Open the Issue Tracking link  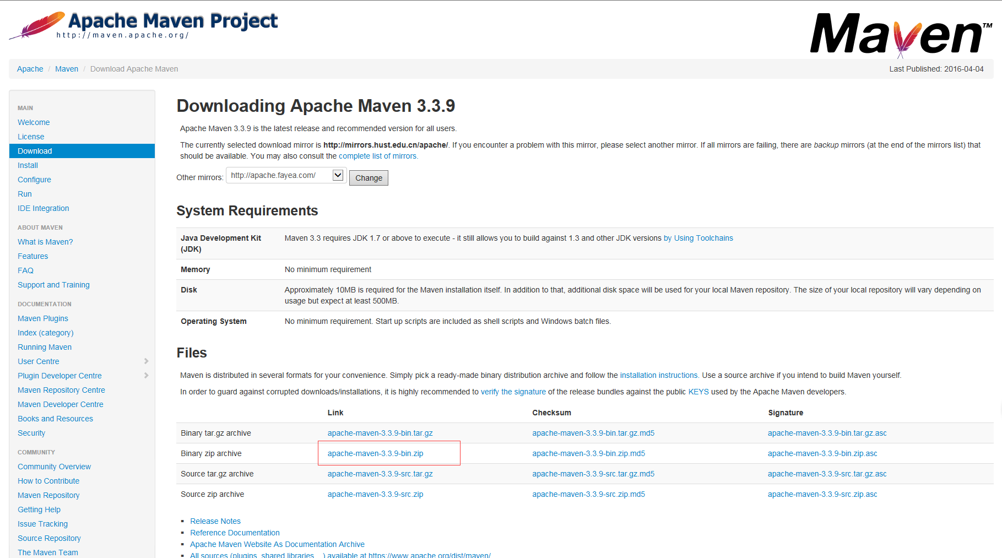(42, 524)
